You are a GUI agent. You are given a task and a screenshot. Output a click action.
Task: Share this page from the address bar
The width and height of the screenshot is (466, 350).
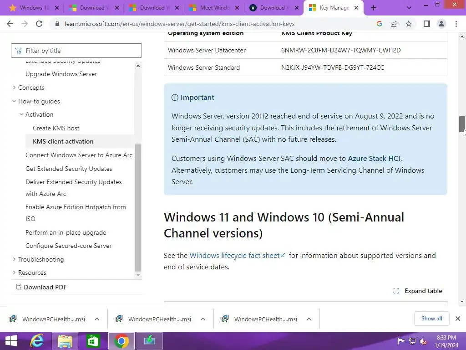(394, 24)
